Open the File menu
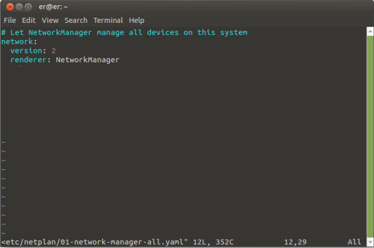The height and width of the screenshot is (248, 374). 9,20
